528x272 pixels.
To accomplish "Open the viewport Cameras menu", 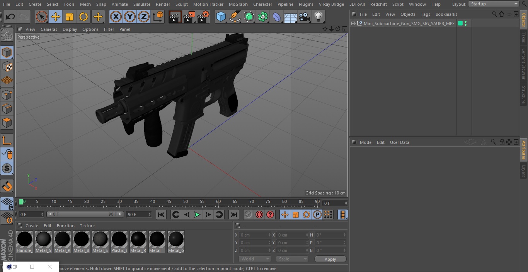I will pyautogui.click(x=49, y=29).
